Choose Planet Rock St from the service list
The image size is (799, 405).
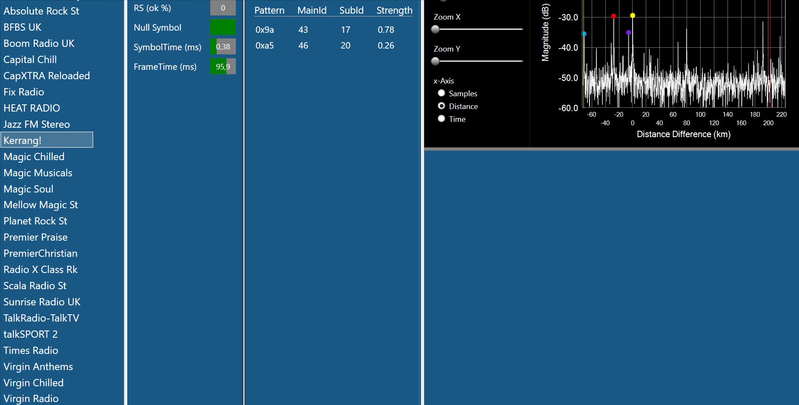coord(35,221)
